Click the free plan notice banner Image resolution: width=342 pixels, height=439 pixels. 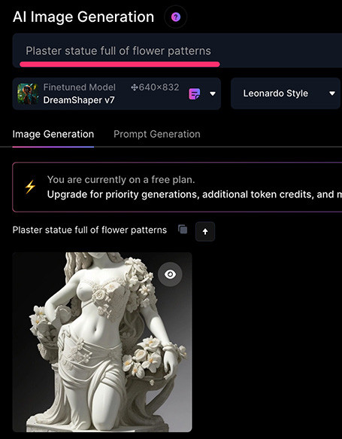point(177,187)
